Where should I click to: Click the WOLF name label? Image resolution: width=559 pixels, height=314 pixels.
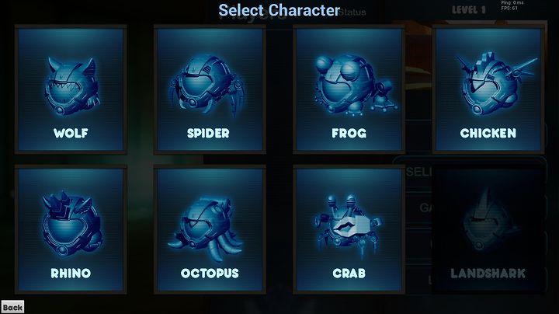tap(71, 133)
